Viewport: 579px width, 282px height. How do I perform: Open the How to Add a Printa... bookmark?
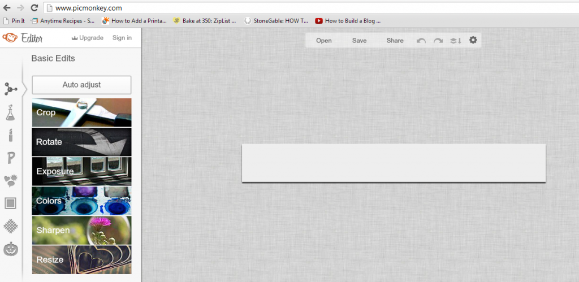135,21
